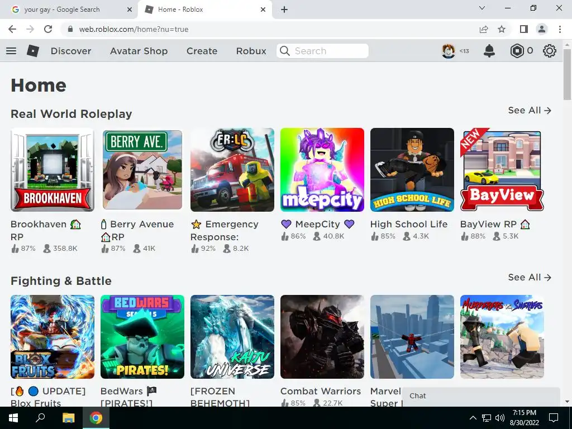
Task: Open the Combat Warriors title link
Action: 321,391
